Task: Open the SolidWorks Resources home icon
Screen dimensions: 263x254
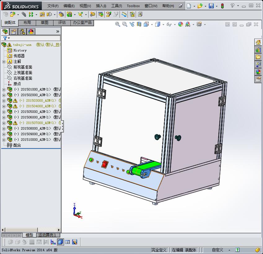Action: 258,42
